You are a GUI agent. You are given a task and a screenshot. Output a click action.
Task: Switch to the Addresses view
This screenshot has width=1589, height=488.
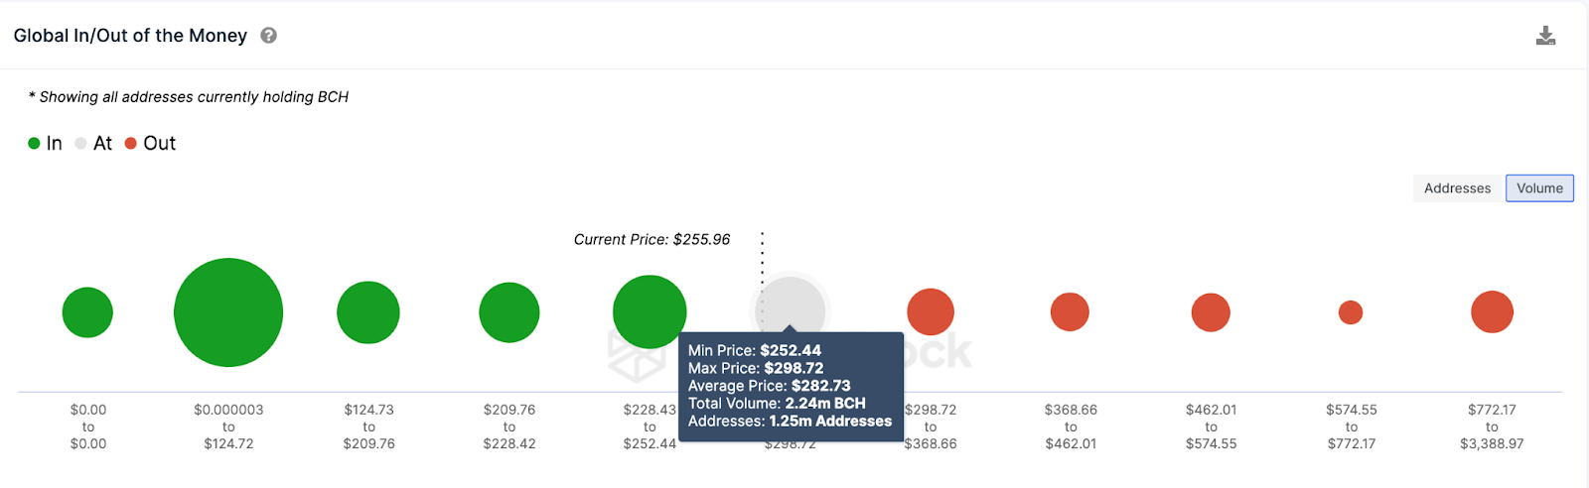(1457, 188)
